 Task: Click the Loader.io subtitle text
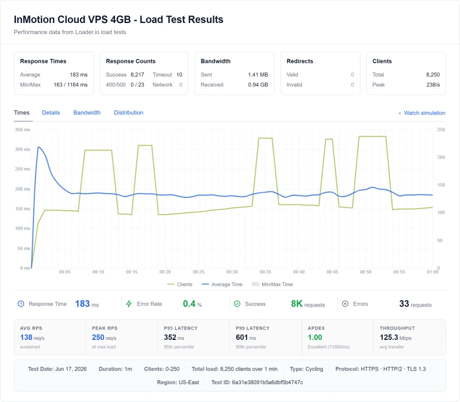coord(70,32)
